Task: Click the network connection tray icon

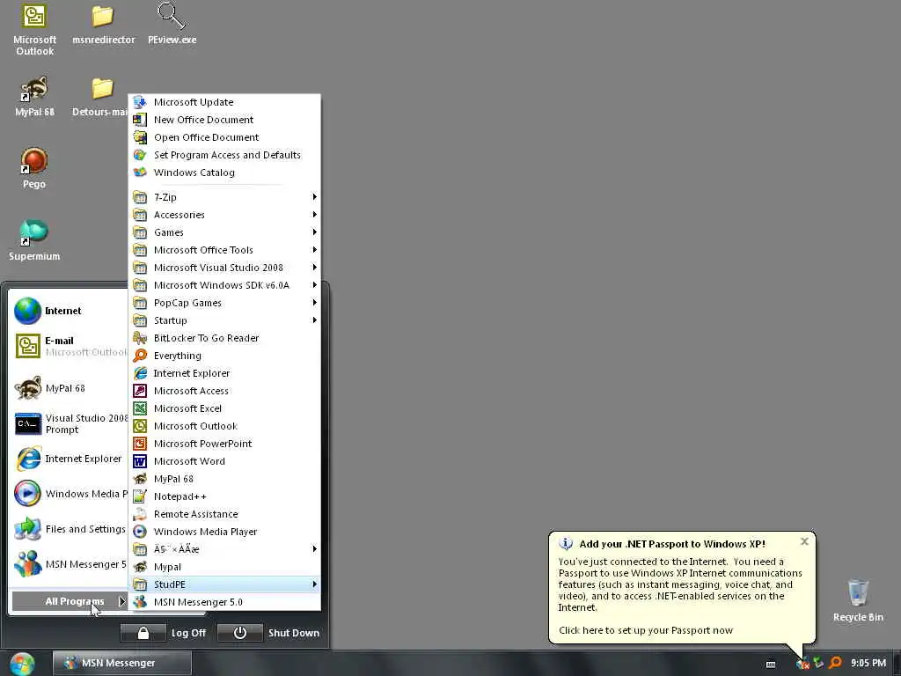Action: tap(819, 663)
